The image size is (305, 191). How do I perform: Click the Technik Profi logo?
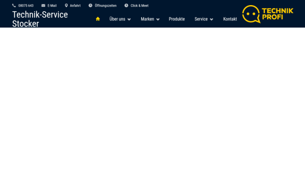coord(268,14)
